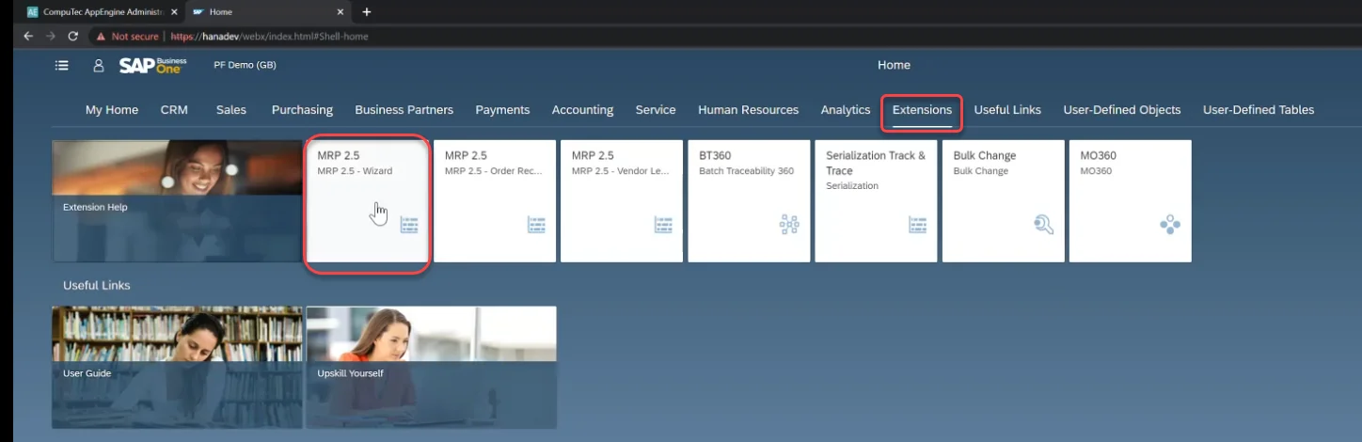
Task: Click the Not secure warning icon
Action: tap(101, 37)
